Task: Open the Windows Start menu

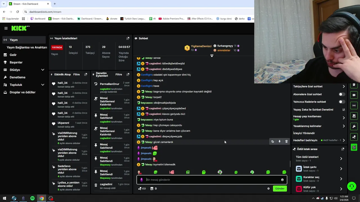Action: (4, 198)
